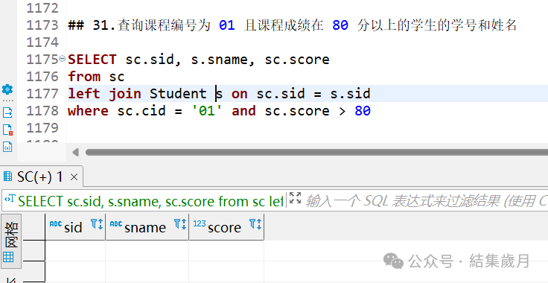Click the 'left join' keywords on line 1177
The width and height of the screenshot is (548, 283).
click(104, 94)
